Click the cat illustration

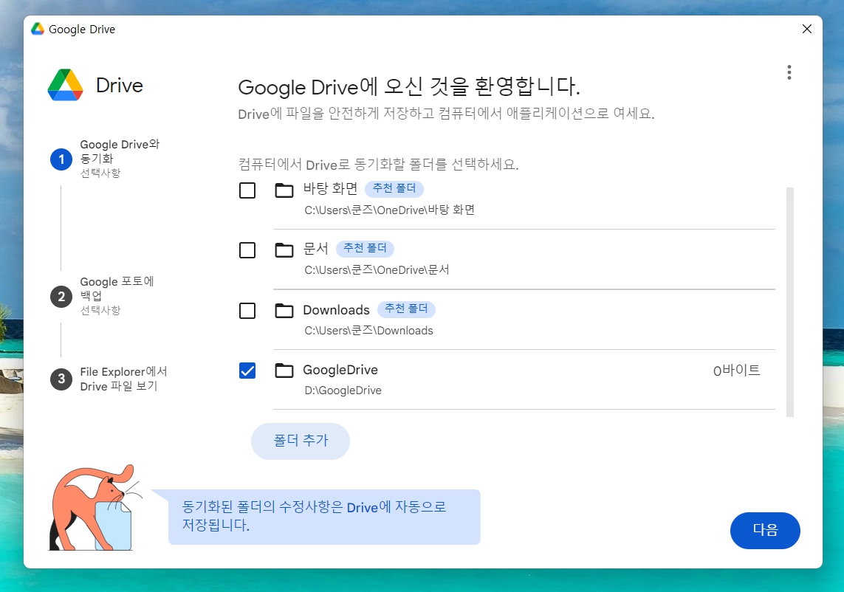(95, 508)
